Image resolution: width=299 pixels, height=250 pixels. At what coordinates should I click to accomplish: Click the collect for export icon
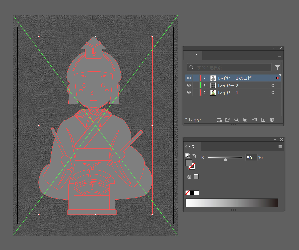pyautogui.click(x=227, y=120)
